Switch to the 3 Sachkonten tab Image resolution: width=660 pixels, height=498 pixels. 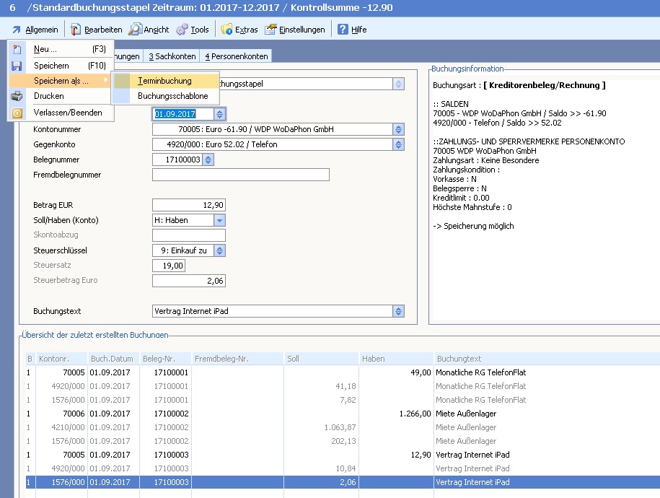172,56
